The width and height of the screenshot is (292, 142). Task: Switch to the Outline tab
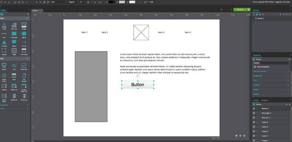255,100
